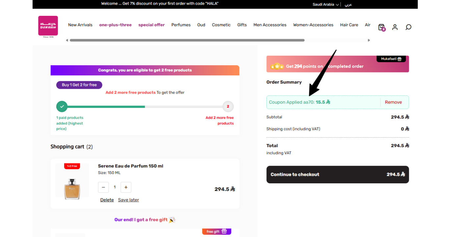
Task: Open the New Arrivals menu
Action: [x=80, y=25]
